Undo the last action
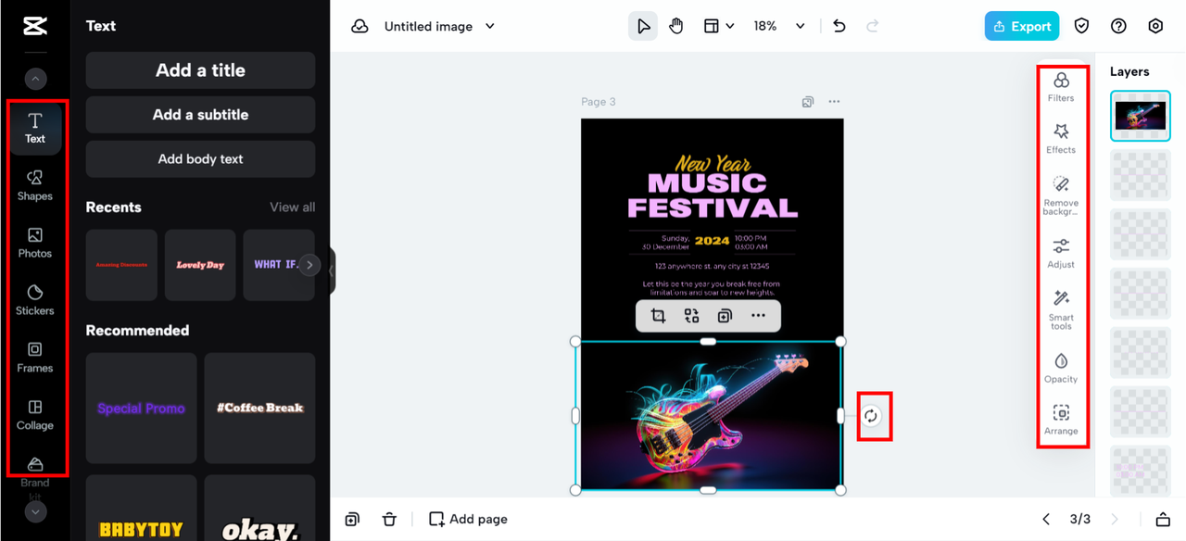Screen dimensions: 1186x541 (839, 26)
